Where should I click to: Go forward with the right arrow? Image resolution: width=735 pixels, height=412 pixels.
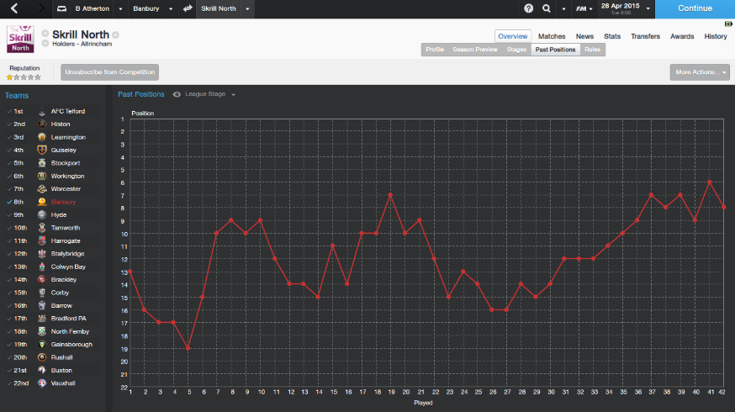click(x=40, y=8)
